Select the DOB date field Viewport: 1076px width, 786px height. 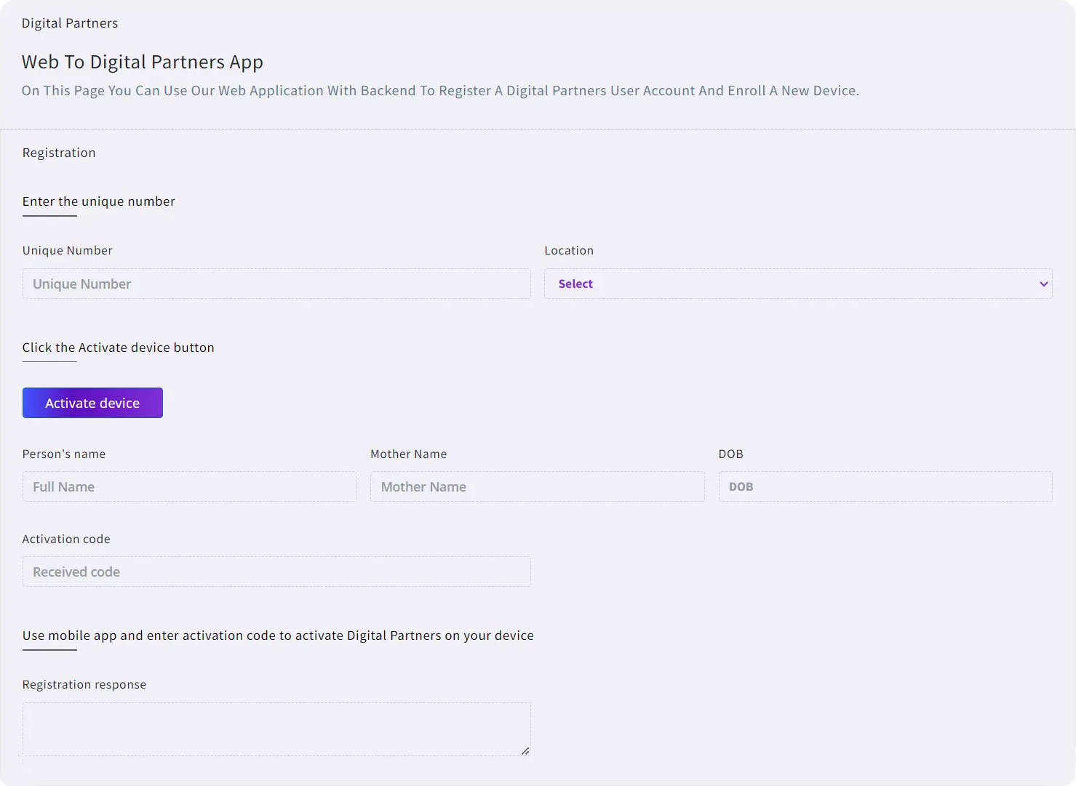[x=885, y=487]
